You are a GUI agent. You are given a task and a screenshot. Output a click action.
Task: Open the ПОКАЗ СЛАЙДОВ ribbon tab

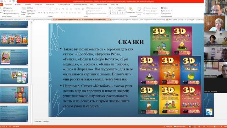tap(64, 5)
